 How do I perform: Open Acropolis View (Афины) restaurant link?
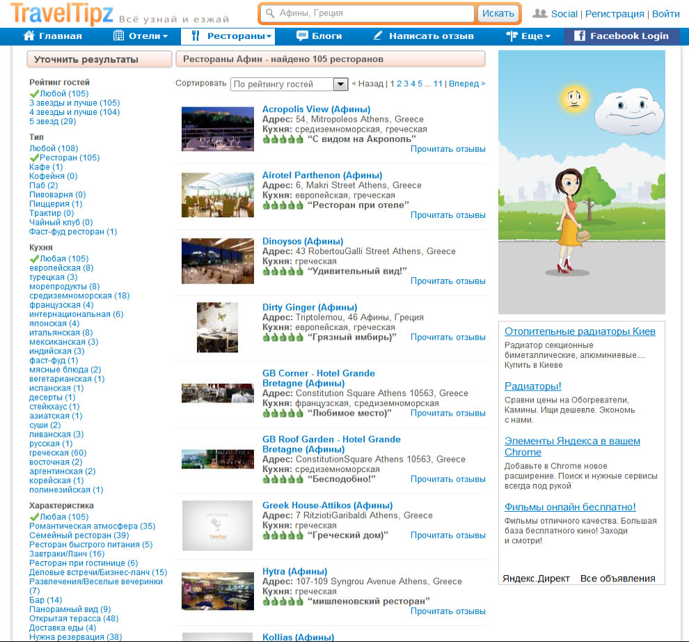pos(316,109)
